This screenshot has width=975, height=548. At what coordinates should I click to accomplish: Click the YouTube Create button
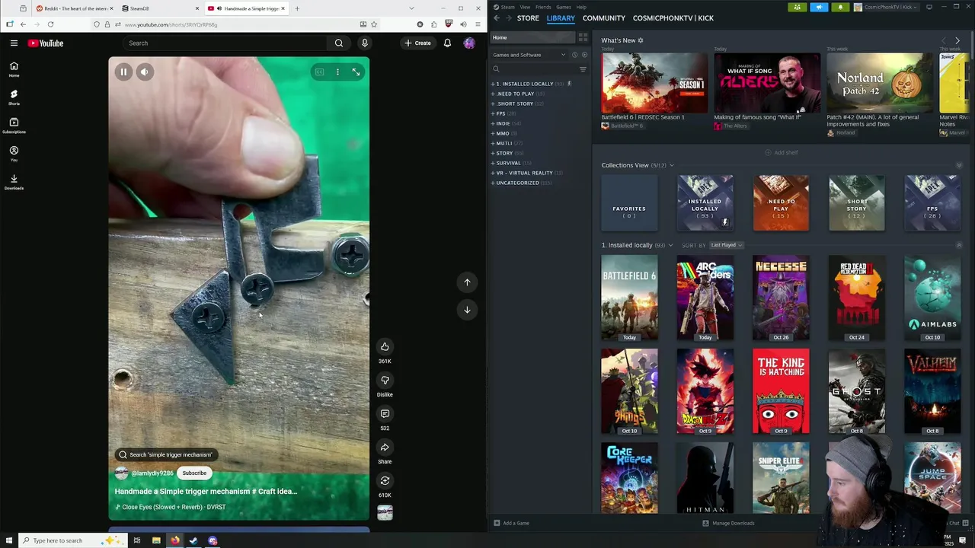tap(418, 43)
